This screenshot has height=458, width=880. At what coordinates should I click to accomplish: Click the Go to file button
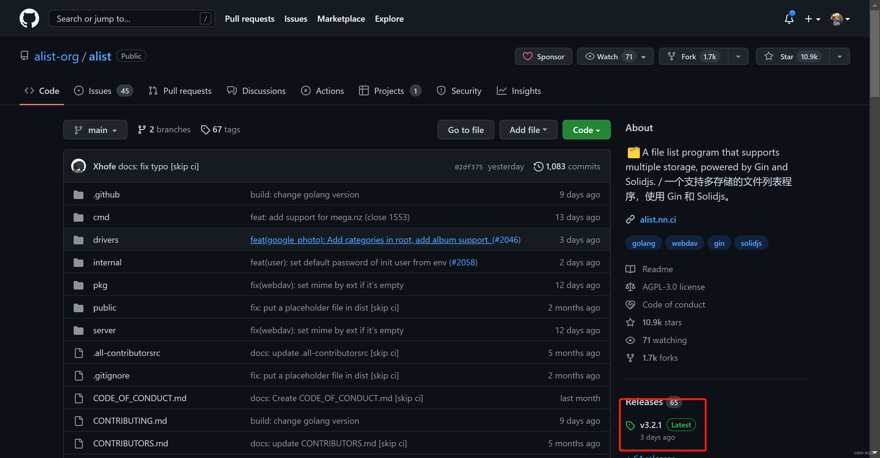(x=466, y=130)
